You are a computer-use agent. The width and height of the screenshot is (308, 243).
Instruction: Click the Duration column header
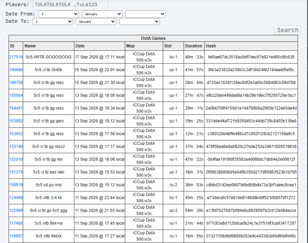click(194, 46)
